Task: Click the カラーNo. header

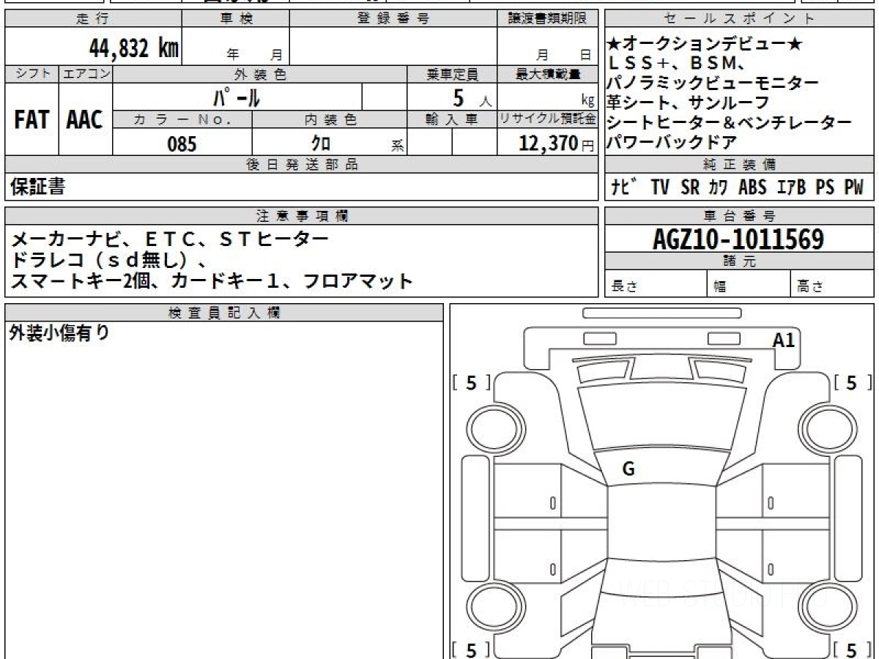Action: pyautogui.click(x=182, y=119)
